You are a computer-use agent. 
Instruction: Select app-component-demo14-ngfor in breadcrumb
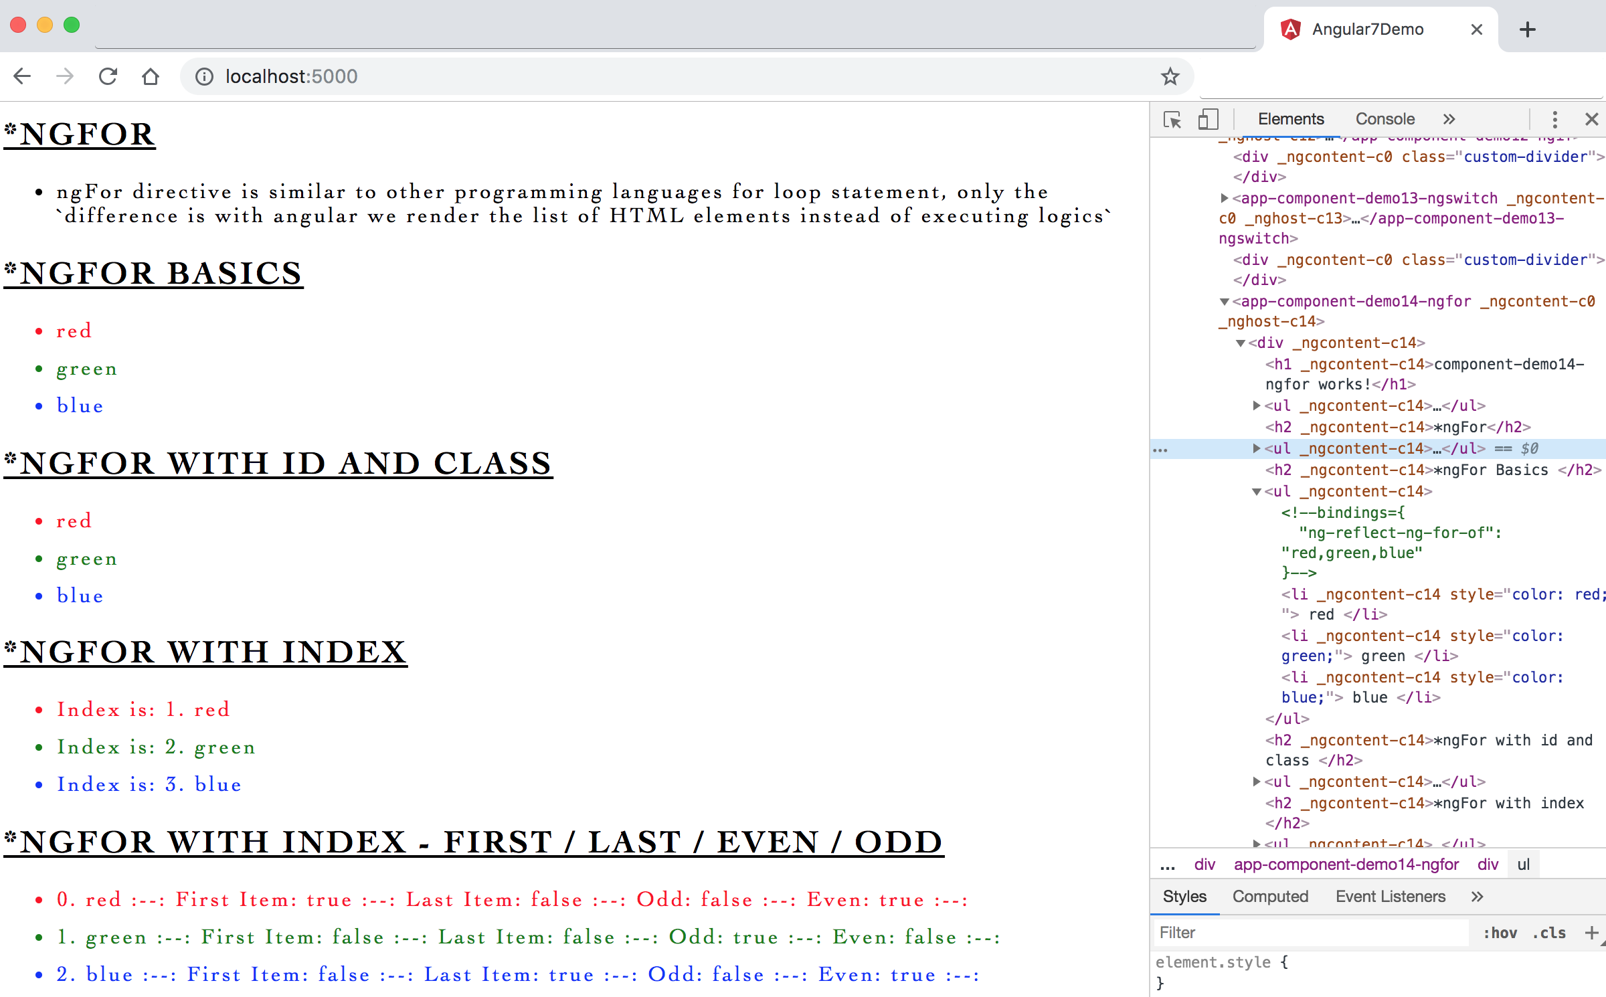(x=1346, y=865)
